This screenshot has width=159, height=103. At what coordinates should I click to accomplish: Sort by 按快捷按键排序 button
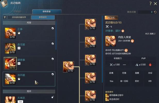click(x=19, y=18)
